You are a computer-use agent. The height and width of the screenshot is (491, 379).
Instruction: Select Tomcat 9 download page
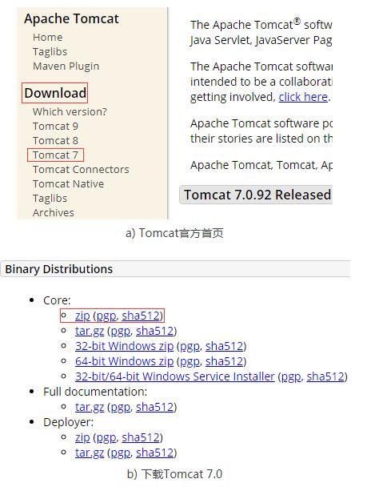pyautogui.click(x=55, y=127)
